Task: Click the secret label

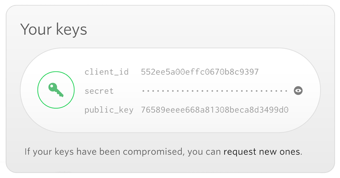Action: 99,91
